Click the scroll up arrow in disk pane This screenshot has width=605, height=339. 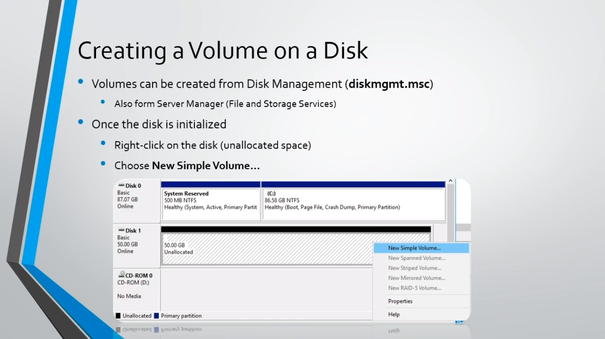coord(450,182)
